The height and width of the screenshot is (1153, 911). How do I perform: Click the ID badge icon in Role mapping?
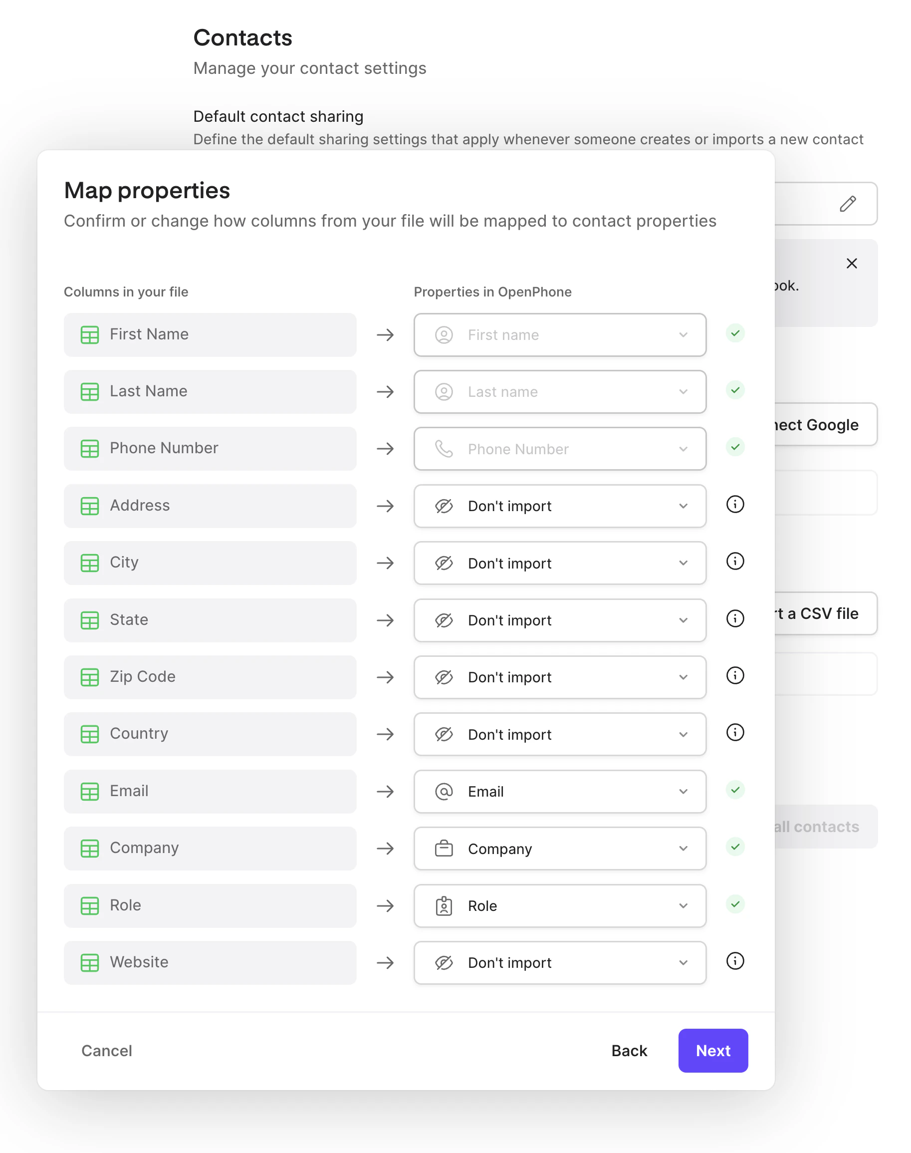(445, 905)
